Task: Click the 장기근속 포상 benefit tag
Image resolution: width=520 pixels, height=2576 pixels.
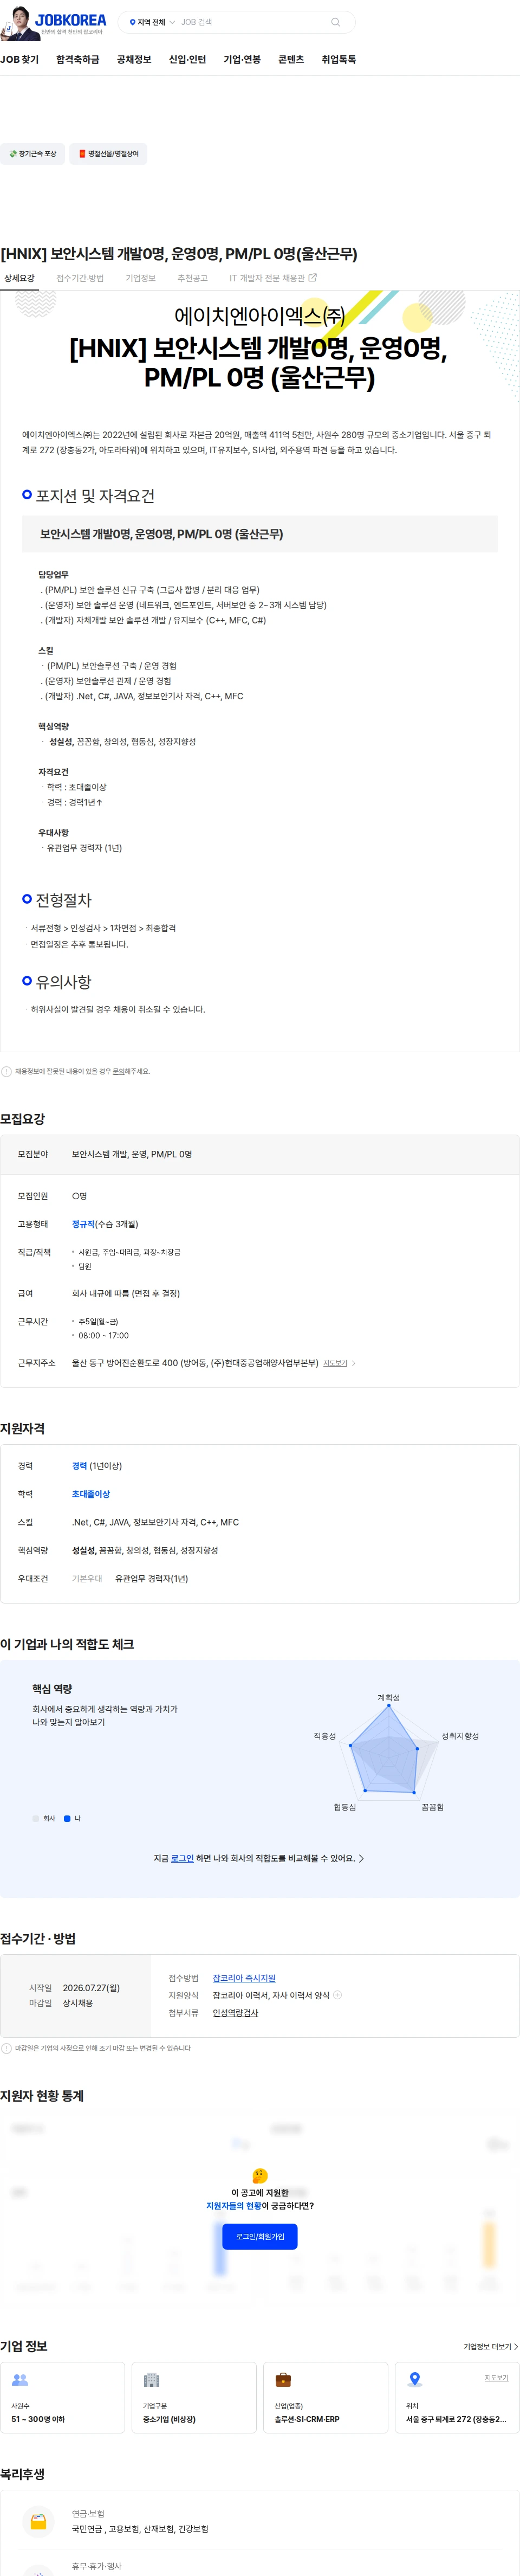Action: [33, 154]
